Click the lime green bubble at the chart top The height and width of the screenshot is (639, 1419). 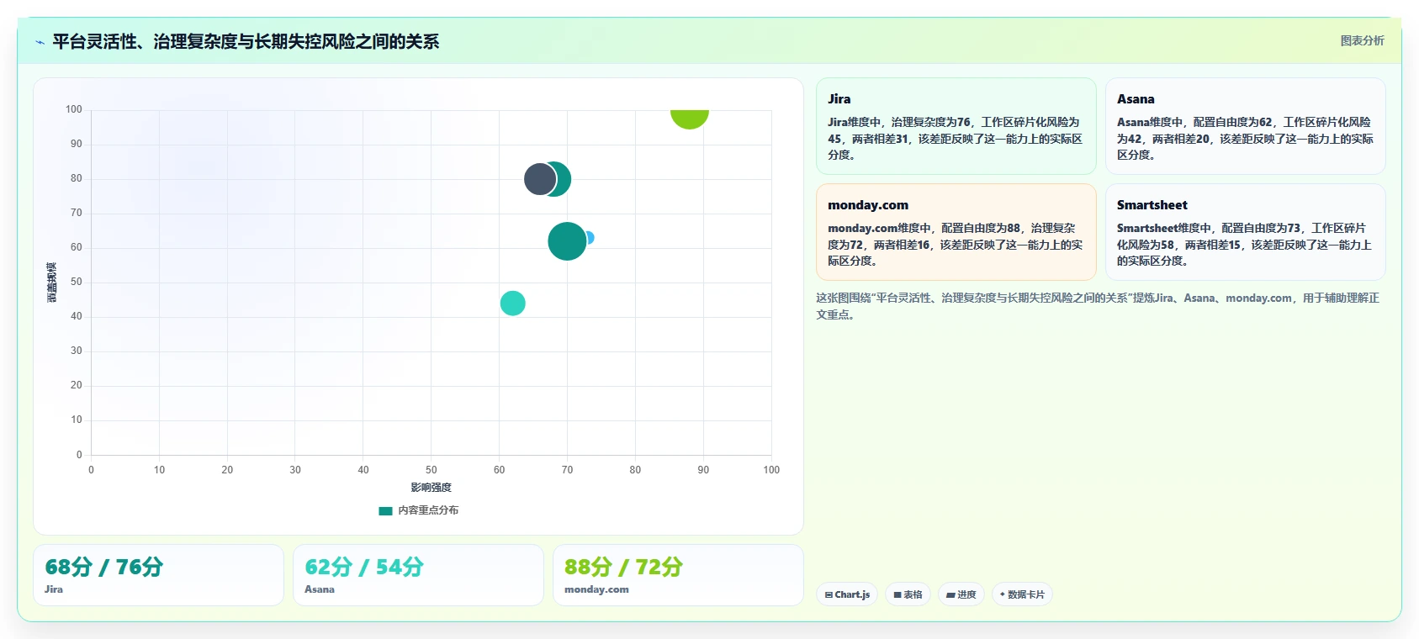(689, 118)
